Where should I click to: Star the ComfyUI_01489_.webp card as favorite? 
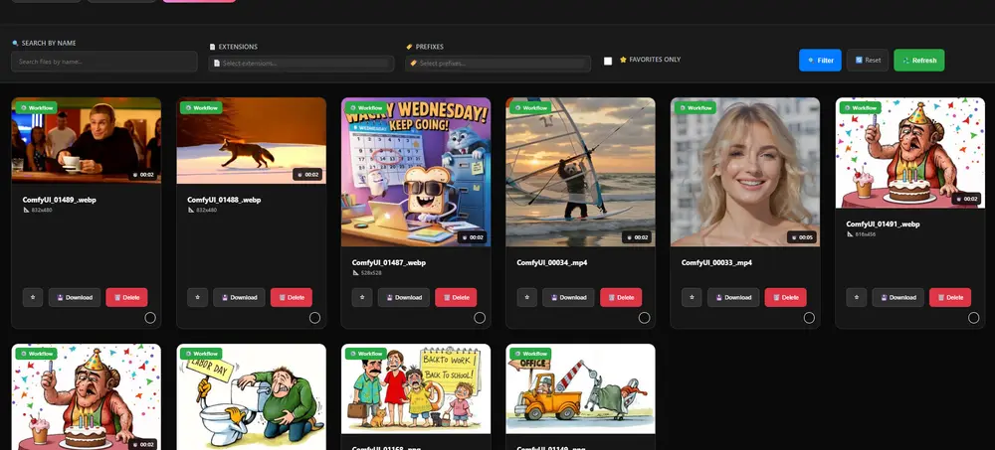[x=33, y=297]
